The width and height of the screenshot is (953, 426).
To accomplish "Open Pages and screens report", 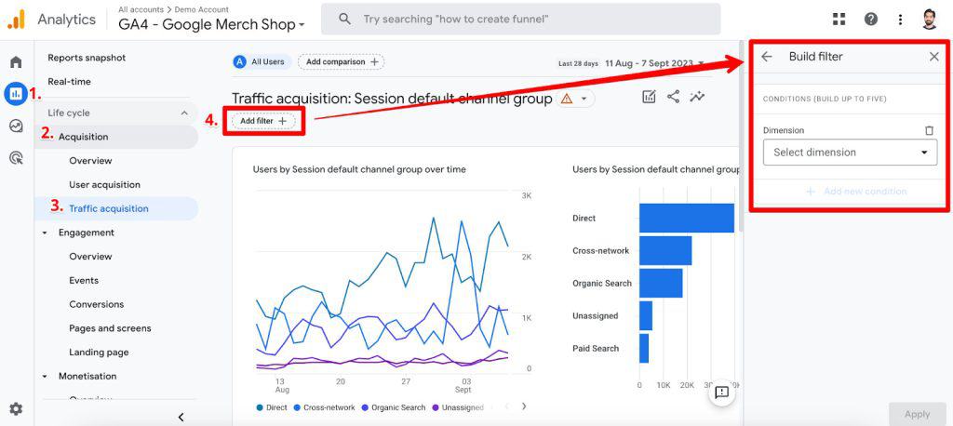I will click(110, 328).
